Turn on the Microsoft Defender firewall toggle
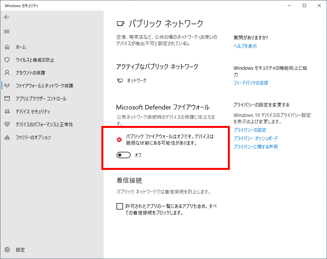327x259 pixels. (x=123, y=155)
